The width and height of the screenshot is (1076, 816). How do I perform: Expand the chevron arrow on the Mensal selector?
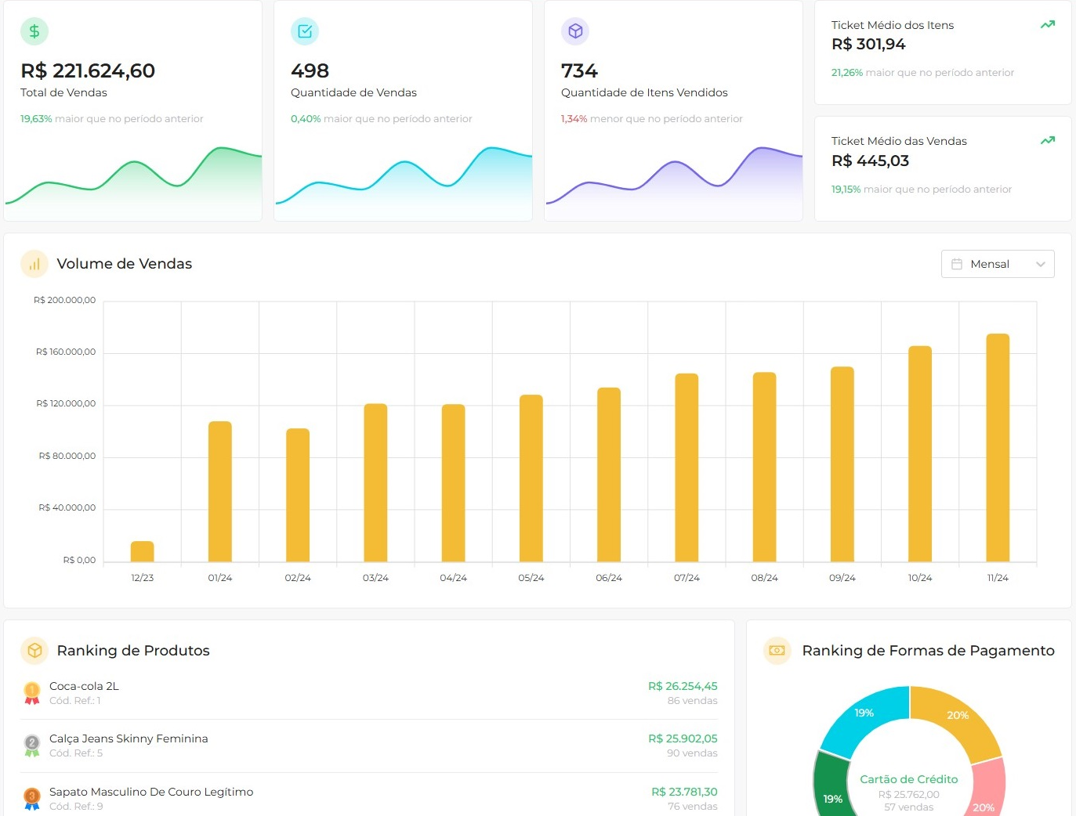pyautogui.click(x=1040, y=264)
